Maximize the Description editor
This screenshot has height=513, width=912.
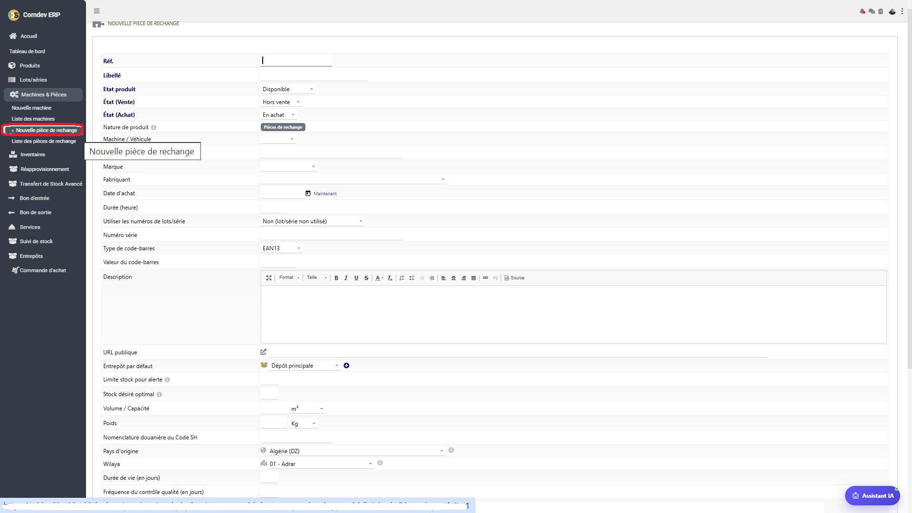(269, 278)
